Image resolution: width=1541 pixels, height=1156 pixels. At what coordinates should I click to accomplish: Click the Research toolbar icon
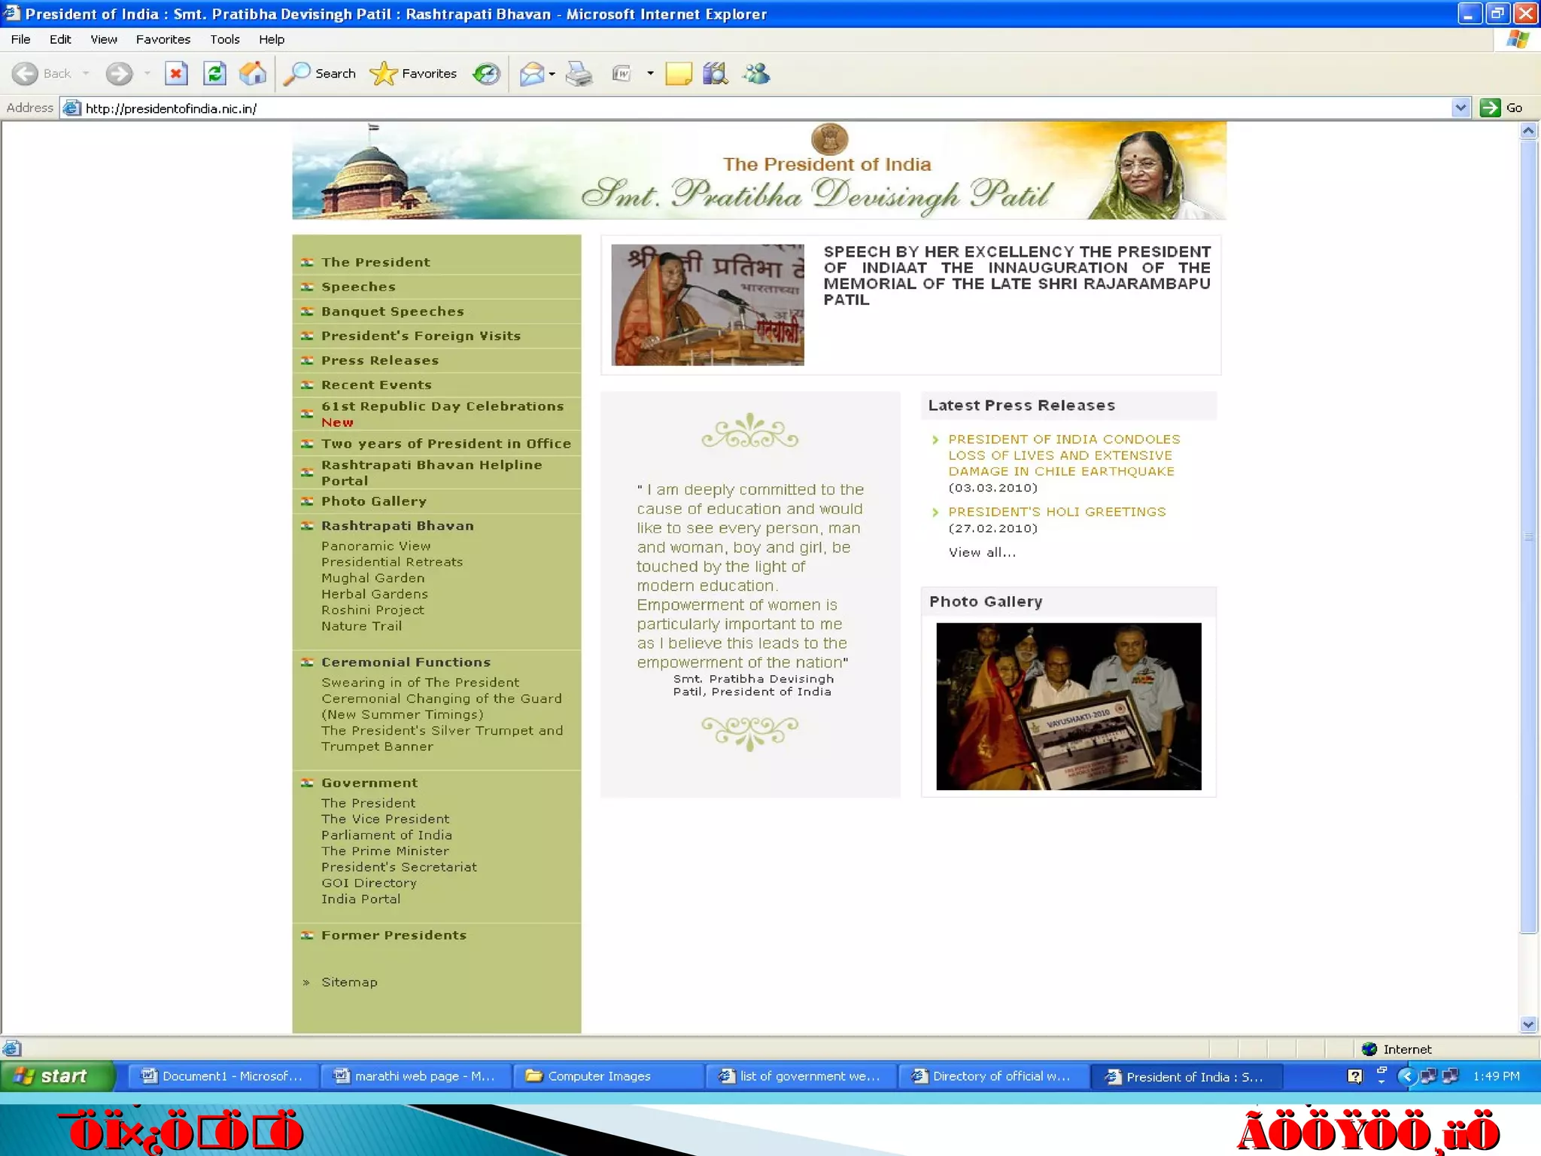pyautogui.click(x=716, y=73)
